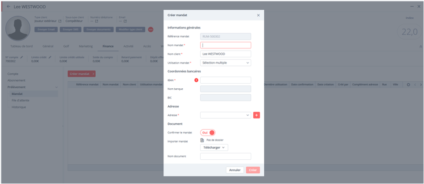This screenshot has height=184, width=424.
Task: Click the Rue column header
Action: pos(384,85)
